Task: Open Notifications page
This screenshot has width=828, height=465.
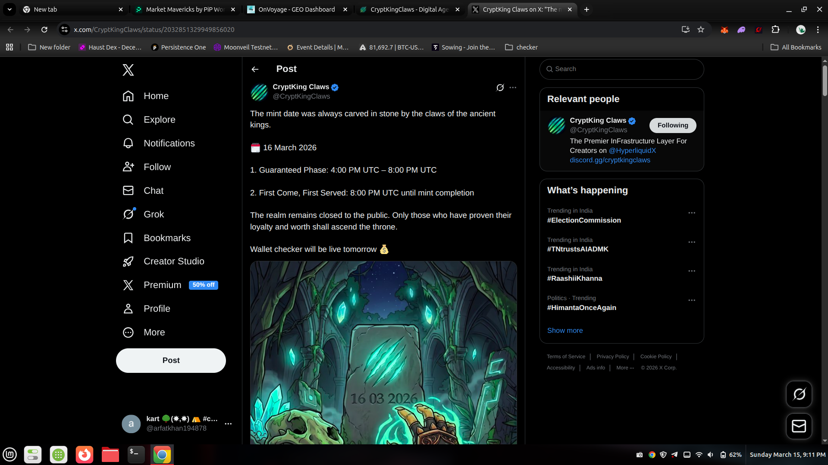Action: (158, 143)
